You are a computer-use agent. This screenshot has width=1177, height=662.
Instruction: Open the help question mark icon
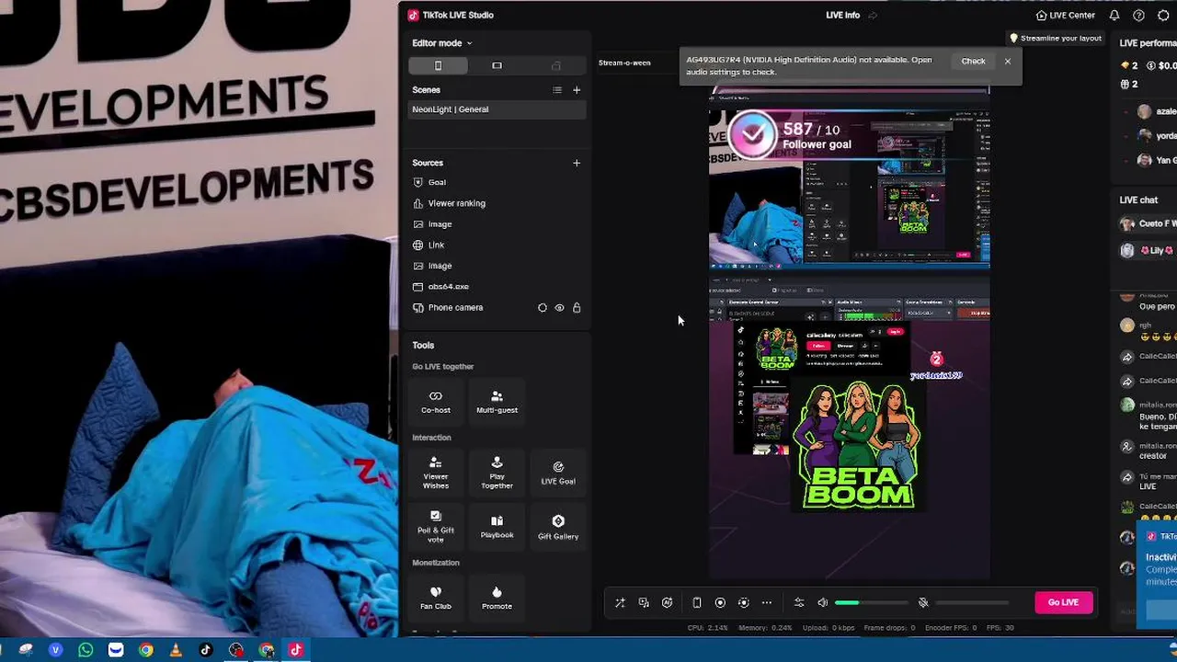tap(1138, 15)
